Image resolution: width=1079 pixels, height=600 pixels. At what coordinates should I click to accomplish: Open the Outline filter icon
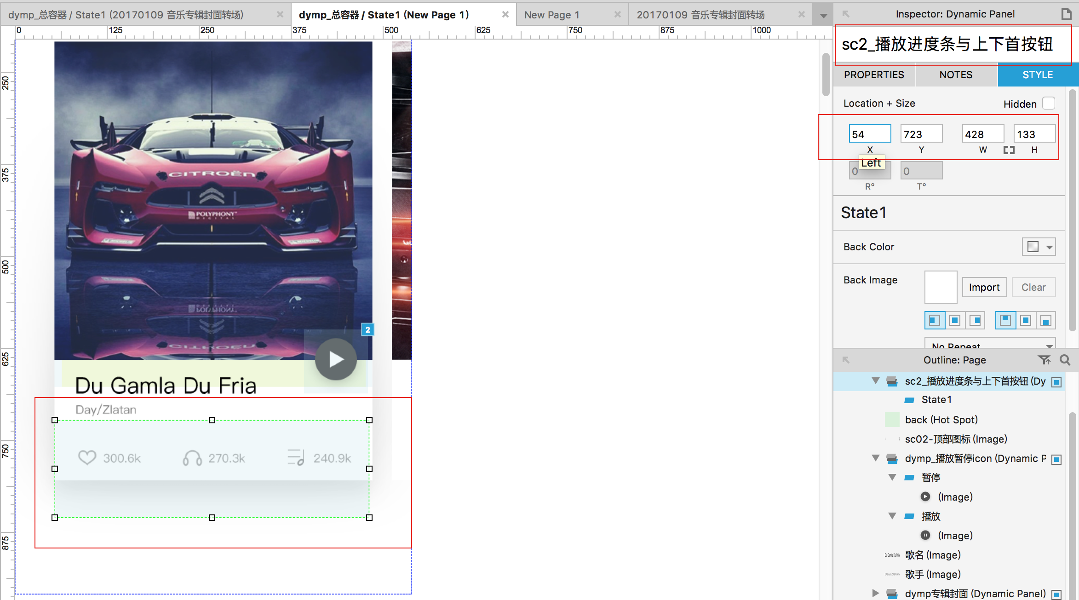1044,360
